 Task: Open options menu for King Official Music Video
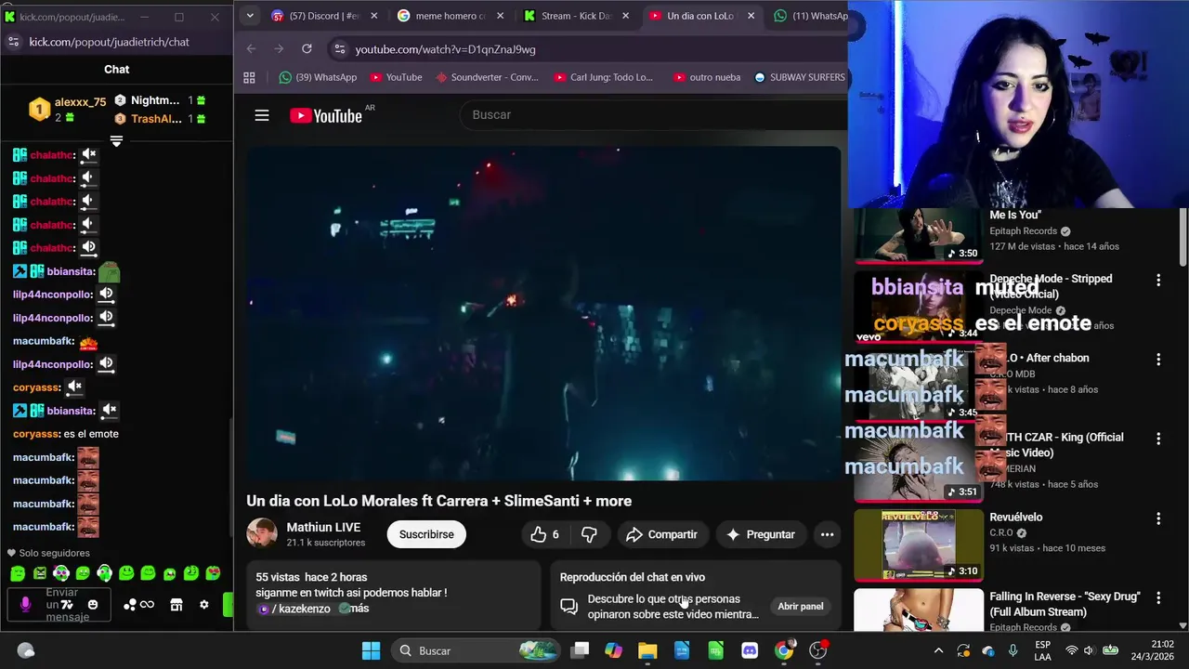[x=1158, y=438]
